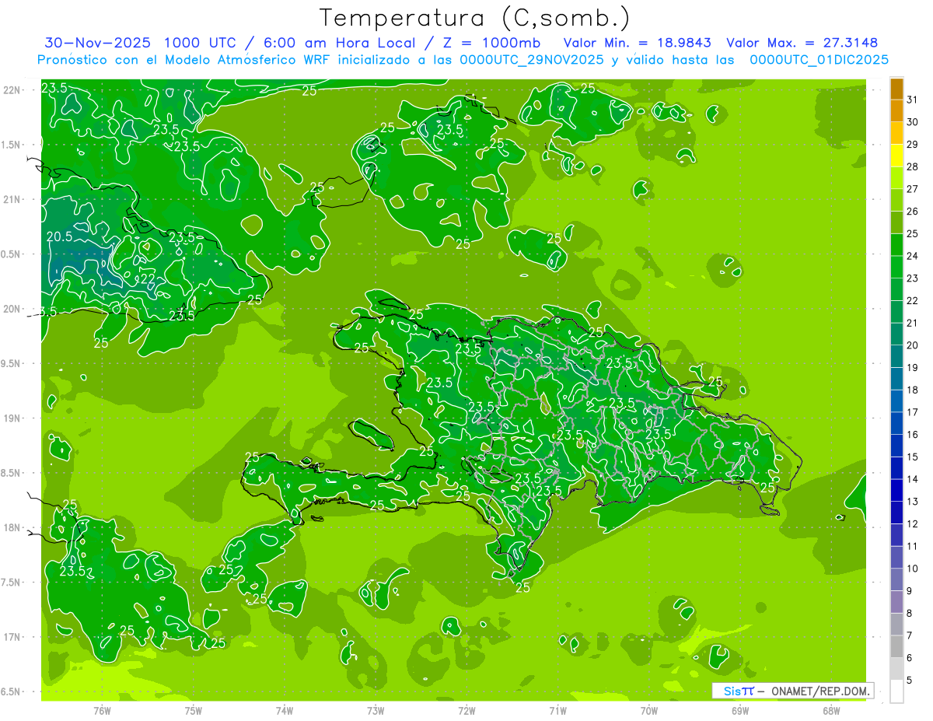The width and height of the screenshot is (933, 721).
Task: Click the '24' label on the color scale
Action: [x=912, y=256]
